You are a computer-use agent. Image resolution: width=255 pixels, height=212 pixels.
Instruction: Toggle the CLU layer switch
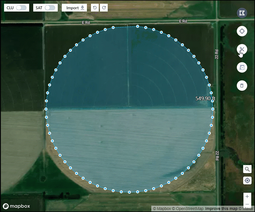click(21, 8)
